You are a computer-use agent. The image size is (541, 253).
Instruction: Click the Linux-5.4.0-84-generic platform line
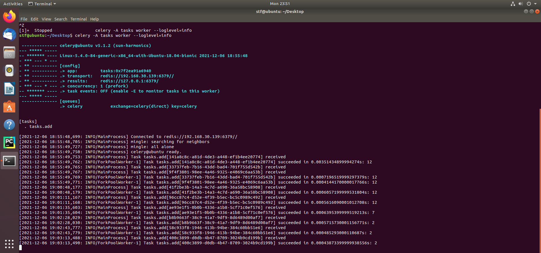(x=153, y=56)
